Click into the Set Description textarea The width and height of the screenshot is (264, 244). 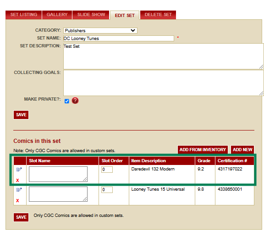point(164,56)
